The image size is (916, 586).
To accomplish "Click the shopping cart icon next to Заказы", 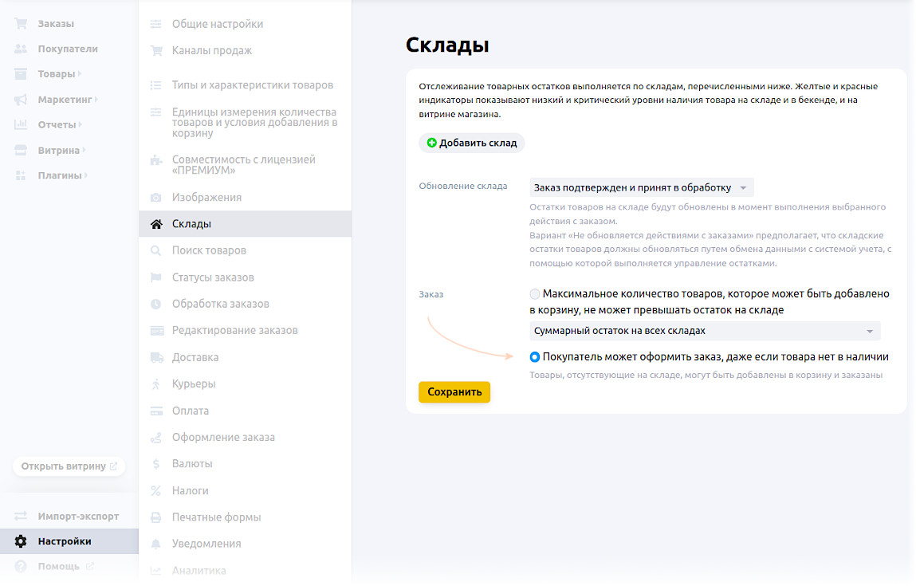I will click(21, 24).
